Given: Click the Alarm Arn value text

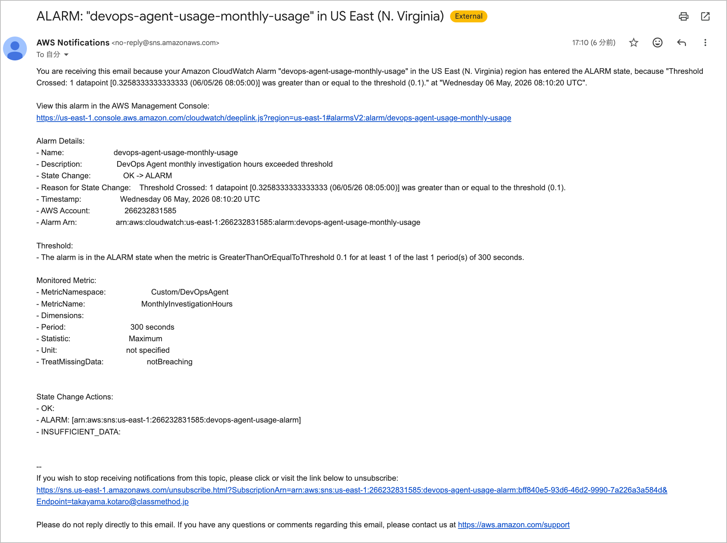Looking at the screenshot, I should tap(268, 222).
